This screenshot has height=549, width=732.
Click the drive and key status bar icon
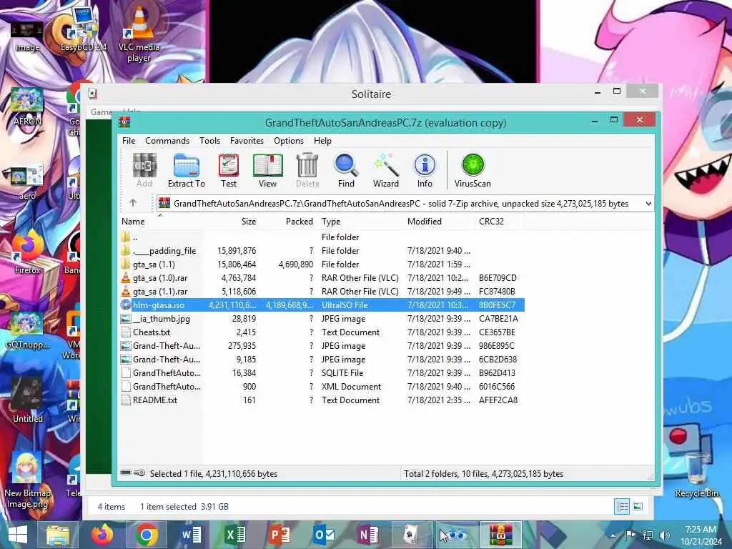point(133,473)
